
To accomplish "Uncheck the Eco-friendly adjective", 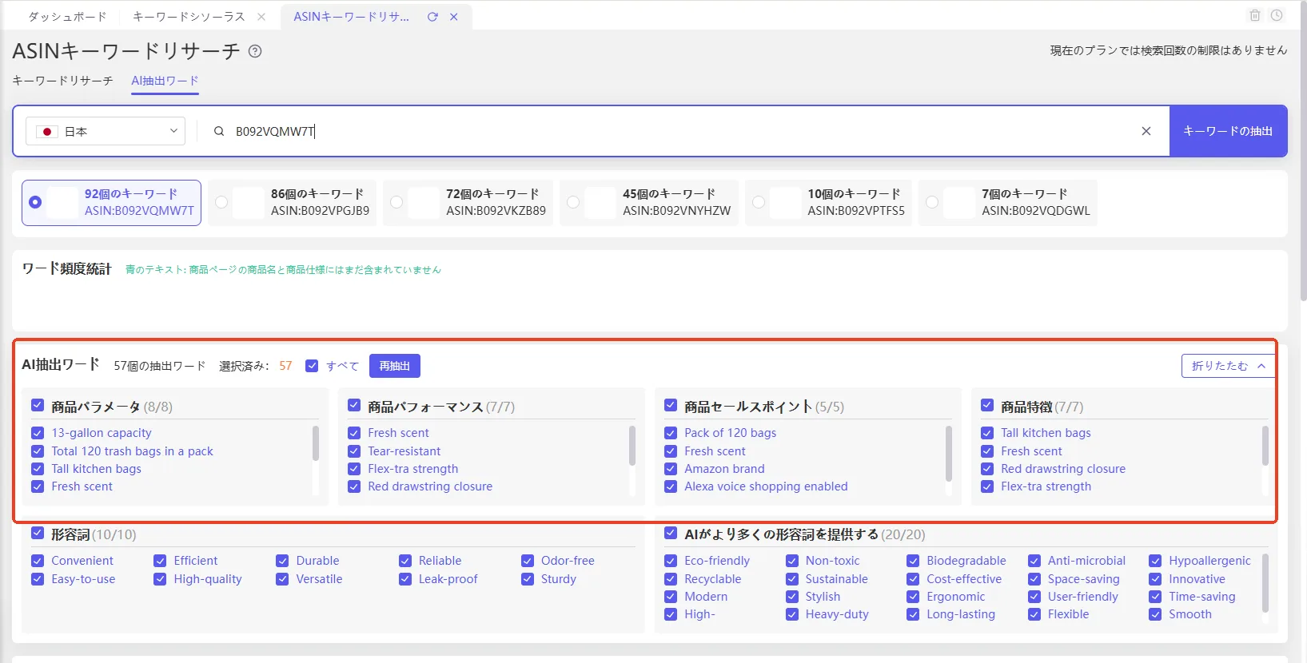I will point(671,561).
